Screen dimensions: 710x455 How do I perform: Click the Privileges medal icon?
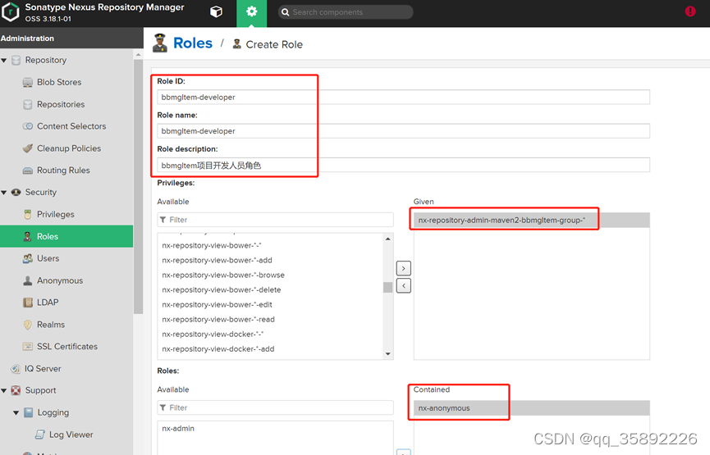[28, 215]
